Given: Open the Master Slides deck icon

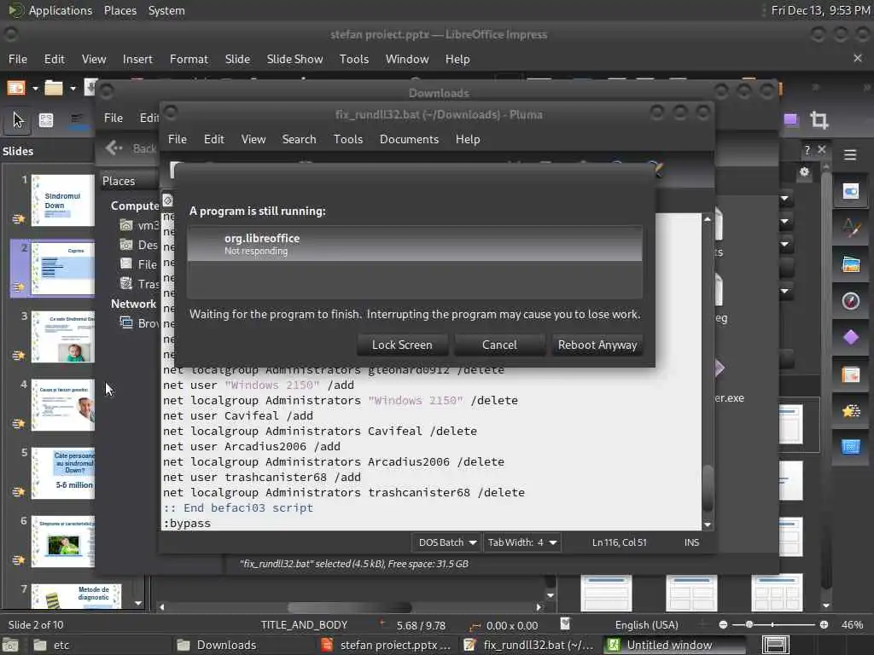Looking at the screenshot, I should (x=851, y=447).
